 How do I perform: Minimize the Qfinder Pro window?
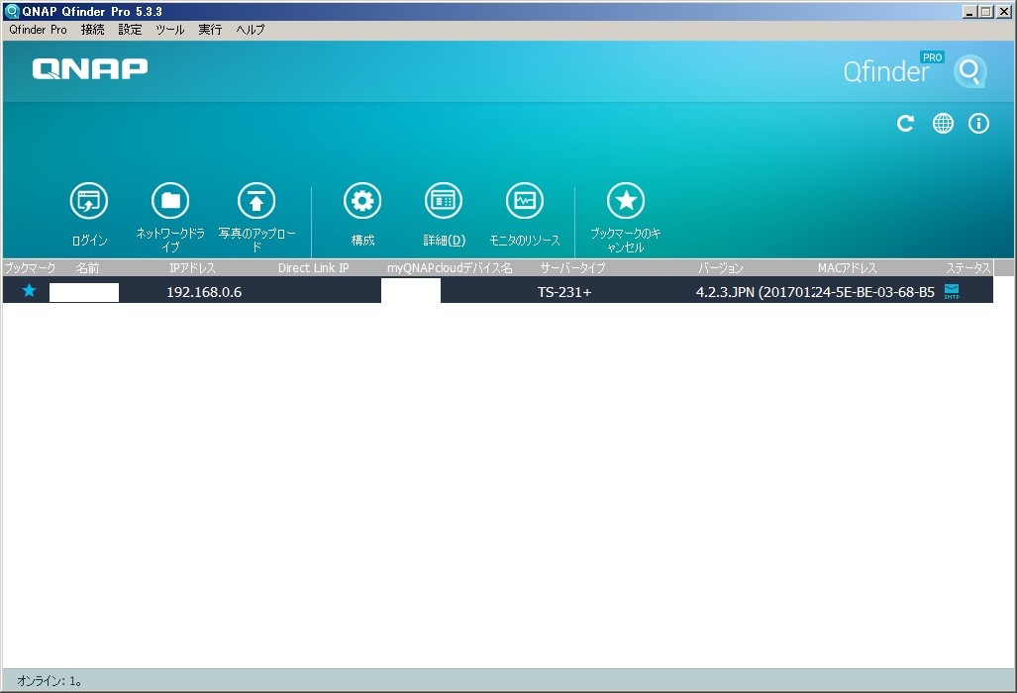(969, 11)
